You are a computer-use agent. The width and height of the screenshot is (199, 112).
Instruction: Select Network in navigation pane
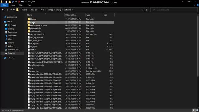(x=10, y=58)
